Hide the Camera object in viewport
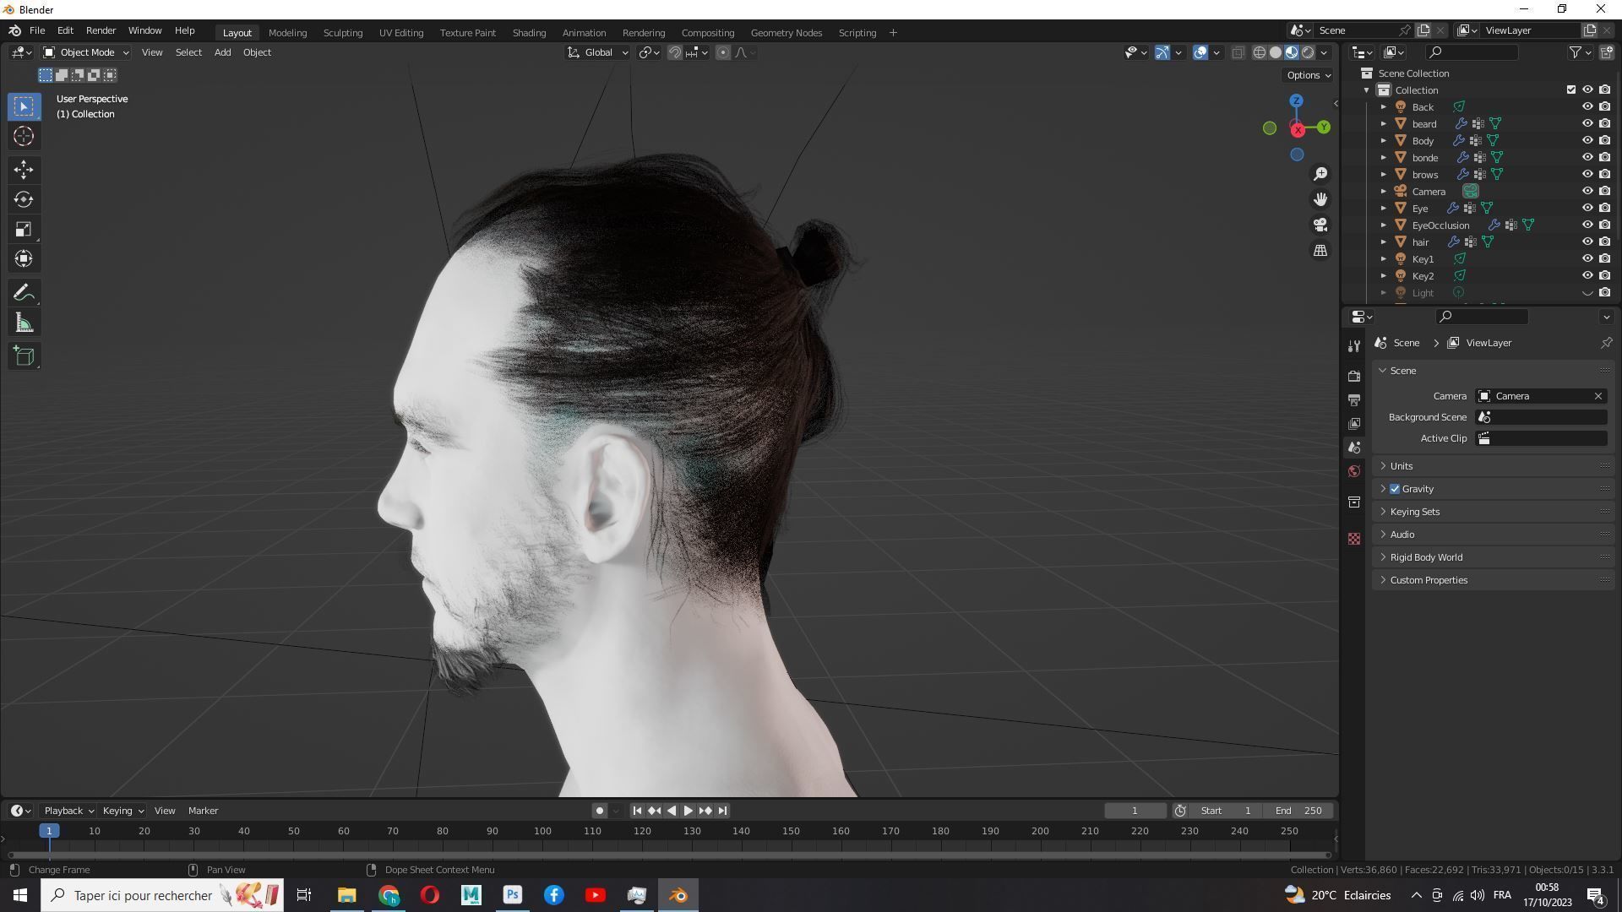Screen dimensions: 1622x912 pyautogui.click(x=1587, y=191)
